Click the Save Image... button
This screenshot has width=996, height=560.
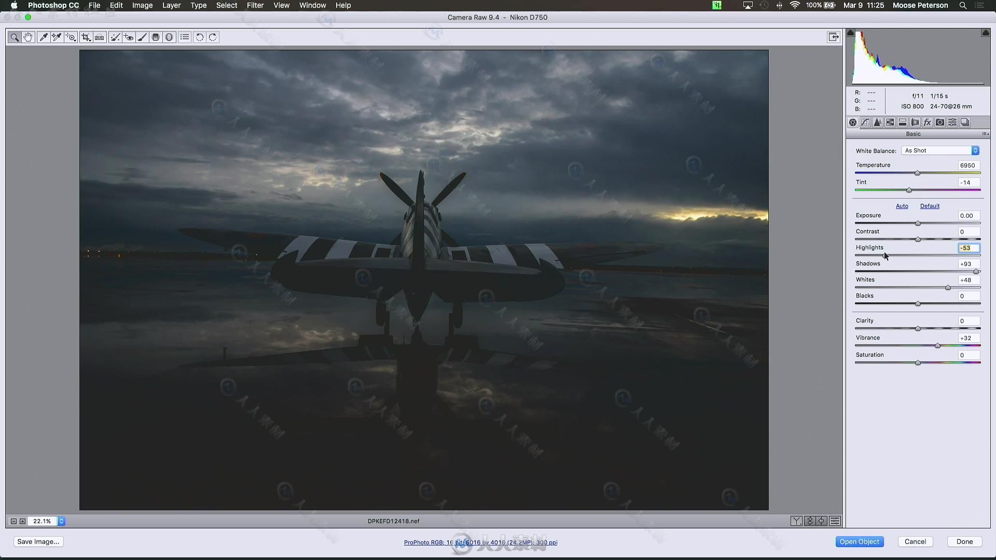tap(38, 541)
